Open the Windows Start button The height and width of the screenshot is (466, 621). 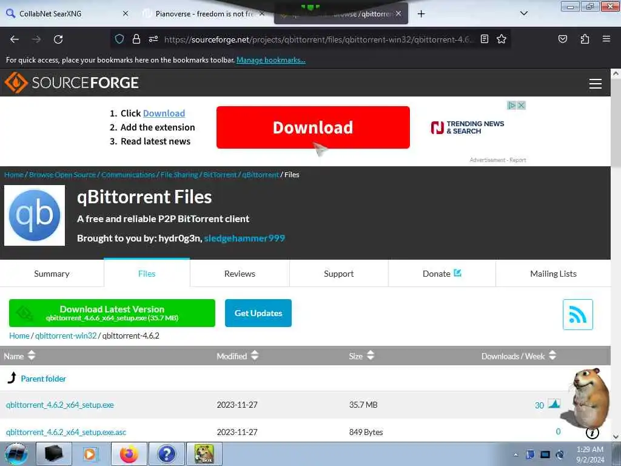pyautogui.click(x=16, y=454)
